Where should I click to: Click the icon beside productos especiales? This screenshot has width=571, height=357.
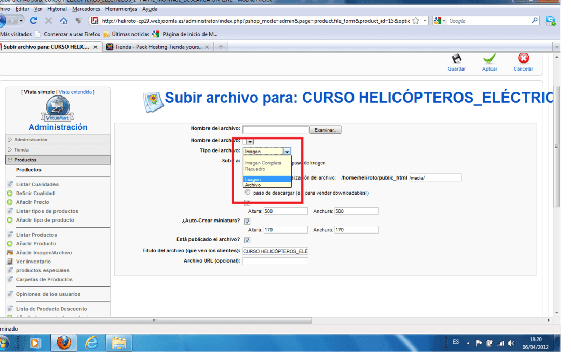[x=10, y=270]
